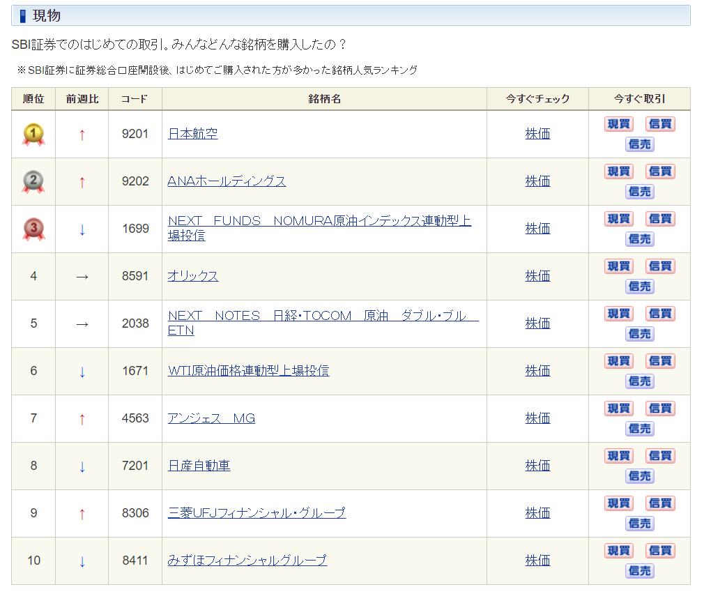704x594 pixels.
Task: Open the オリックス stock link
Action: 193,276
